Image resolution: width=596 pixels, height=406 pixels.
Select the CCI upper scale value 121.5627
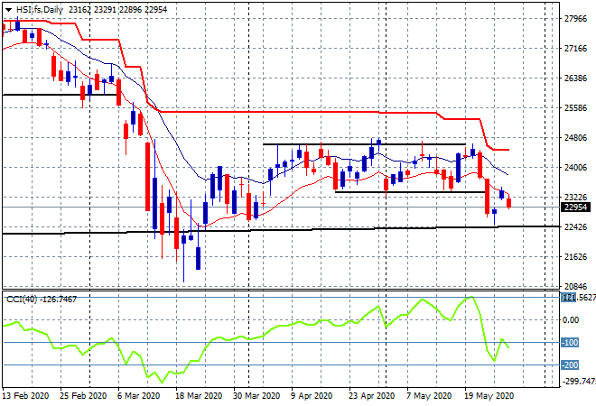579,298
